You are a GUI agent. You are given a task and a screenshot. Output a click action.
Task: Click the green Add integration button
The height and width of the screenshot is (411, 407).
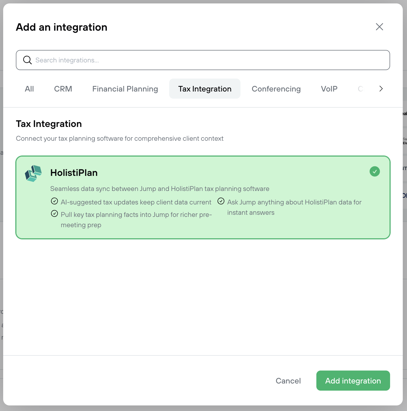pos(353,381)
